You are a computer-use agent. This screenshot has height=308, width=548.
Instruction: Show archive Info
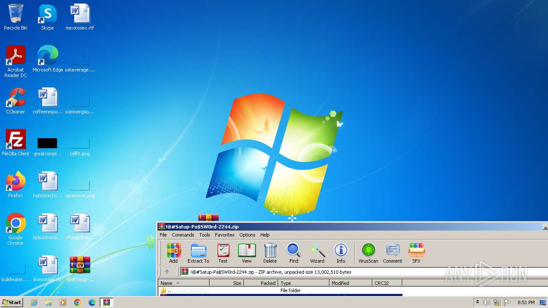(341, 253)
